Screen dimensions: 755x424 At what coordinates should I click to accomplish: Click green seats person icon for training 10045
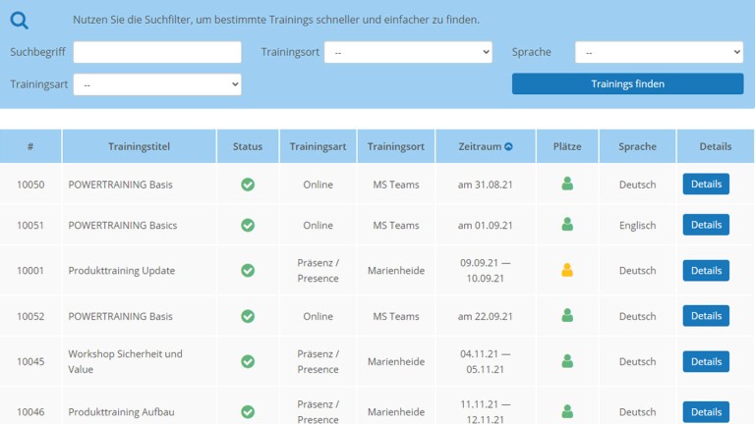point(567,361)
